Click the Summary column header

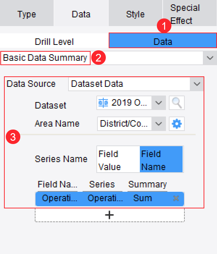tap(147, 184)
